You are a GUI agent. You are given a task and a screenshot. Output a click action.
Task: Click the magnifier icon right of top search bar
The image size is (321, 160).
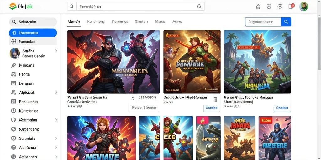point(199,7)
